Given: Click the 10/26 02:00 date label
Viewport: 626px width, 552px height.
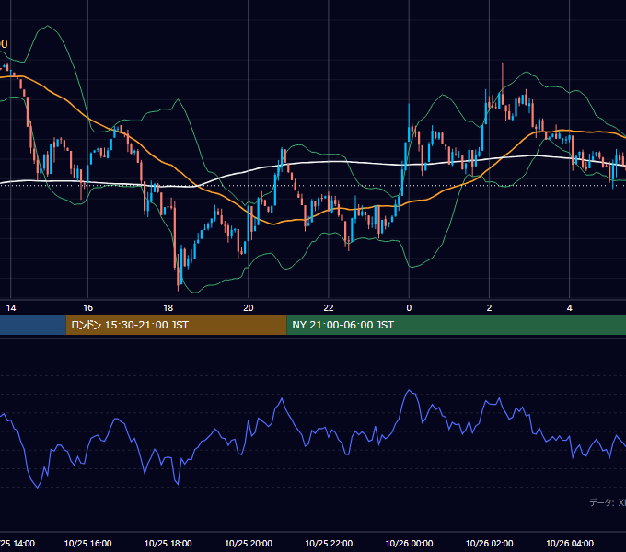Looking at the screenshot, I should (489, 543).
